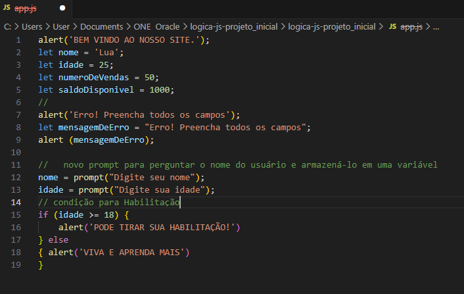
Task: Click the JS file icon in app.js tab
Action: (7, 8)
